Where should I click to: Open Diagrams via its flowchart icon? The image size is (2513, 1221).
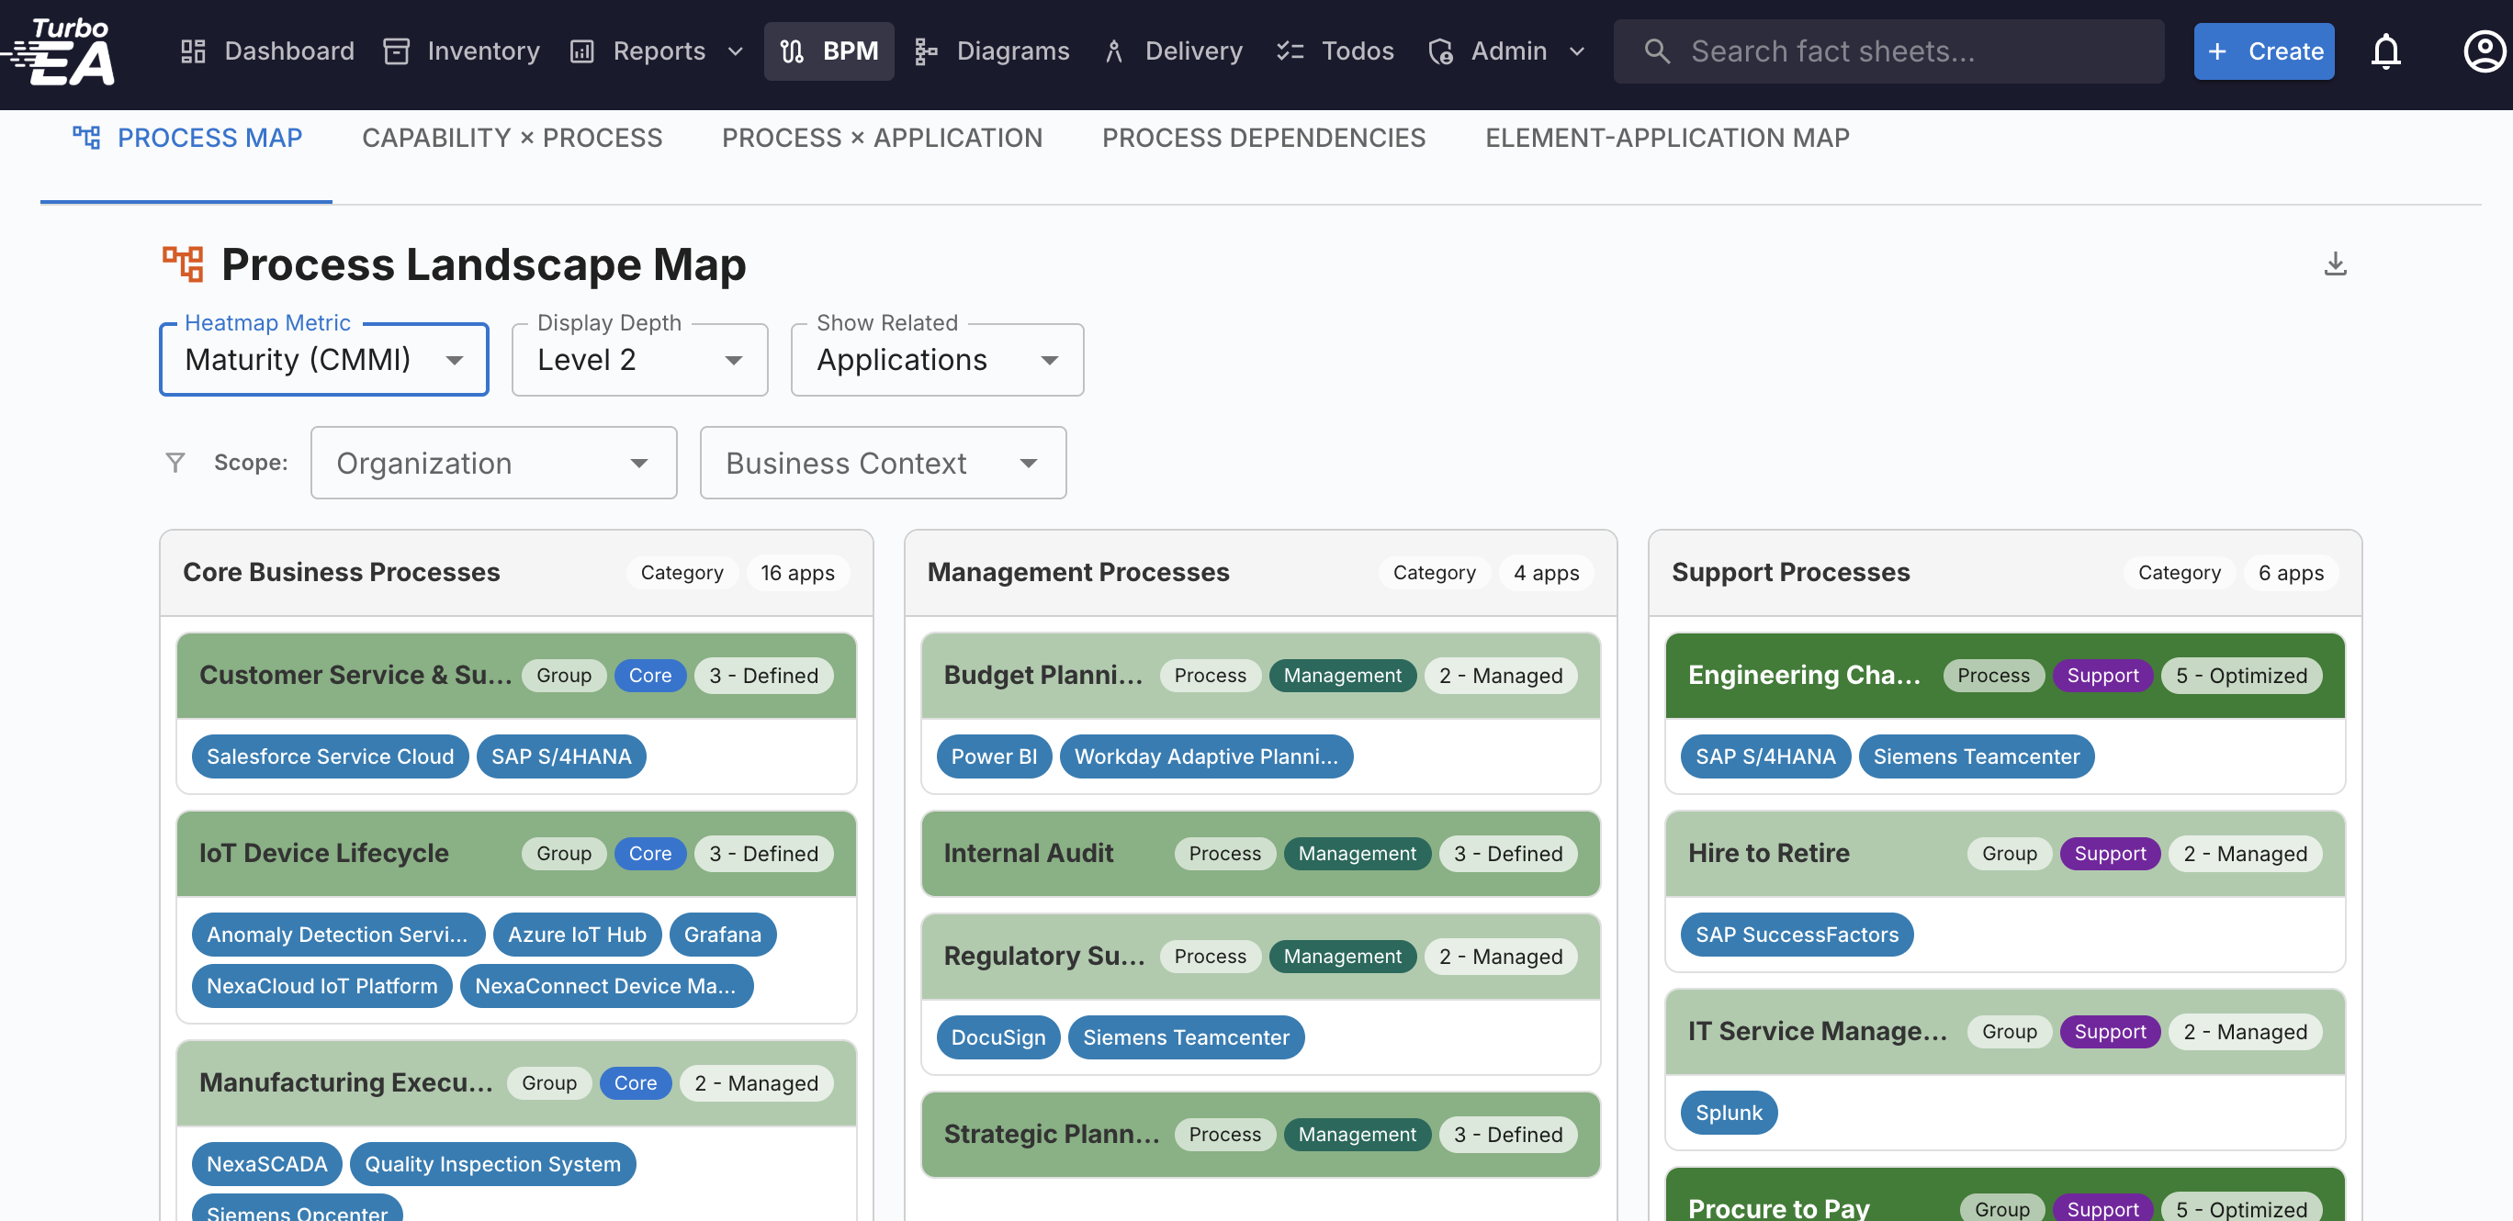924,50
